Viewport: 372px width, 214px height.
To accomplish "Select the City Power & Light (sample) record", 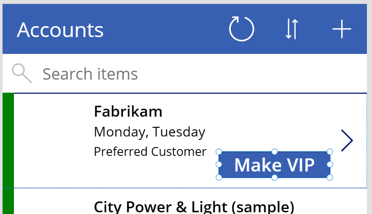I will coord(194,206).
